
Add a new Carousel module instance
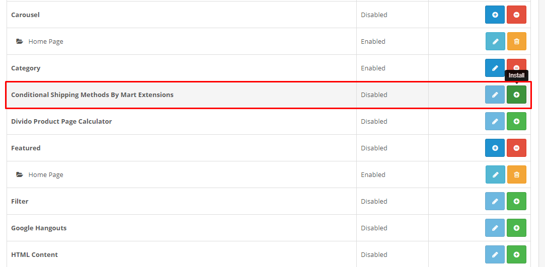coord(495,15)
